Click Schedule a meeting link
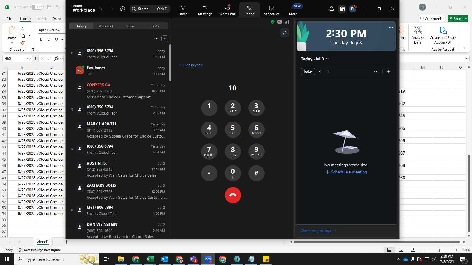This screenshot has width=472, height=265. 346,172
